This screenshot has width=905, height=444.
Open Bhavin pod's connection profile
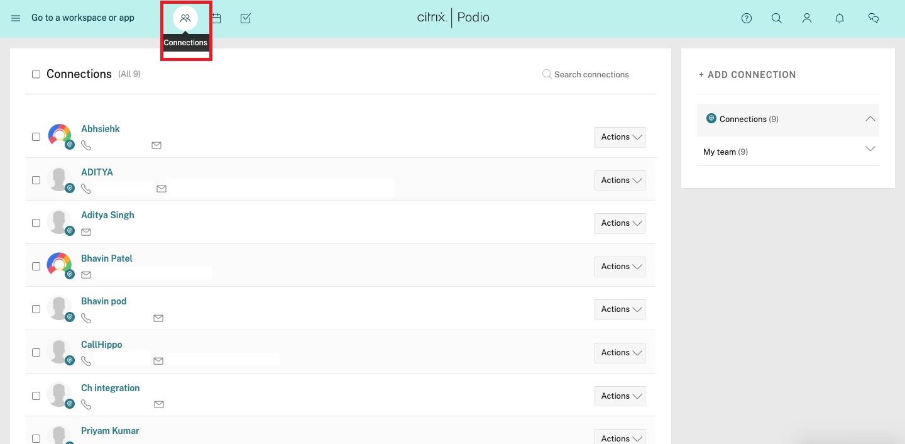tap(104, 301)
